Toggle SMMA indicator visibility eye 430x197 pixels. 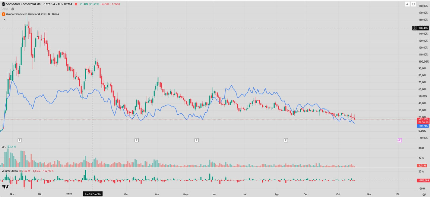(12, 9)
